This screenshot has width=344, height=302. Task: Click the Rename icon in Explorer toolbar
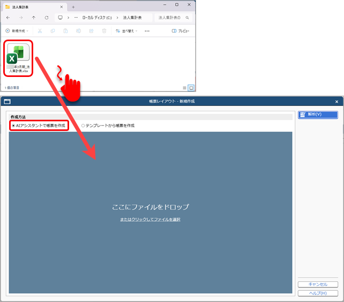point(78,31)
